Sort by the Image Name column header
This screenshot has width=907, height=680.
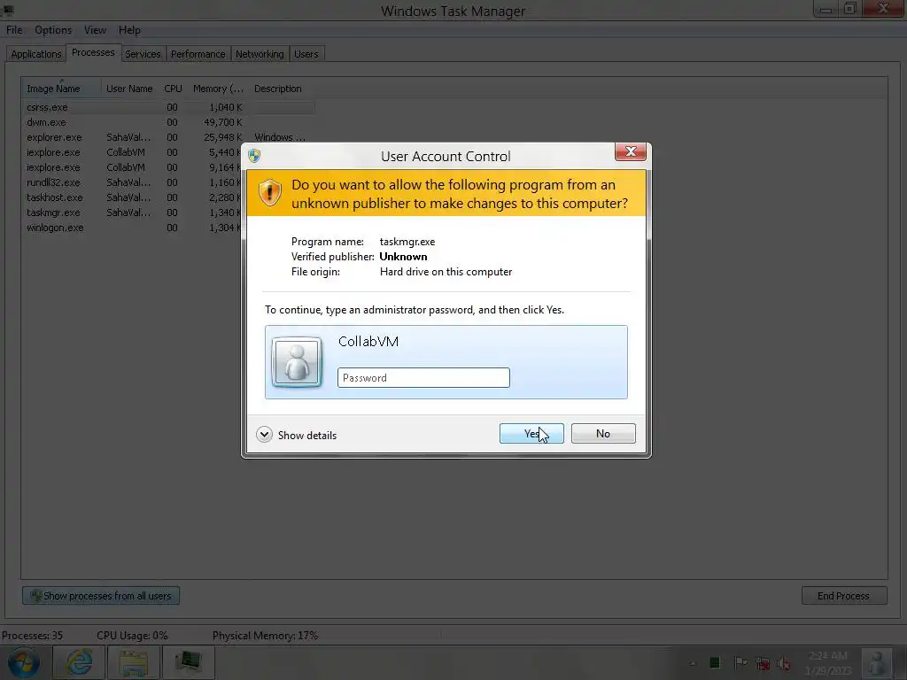61,89
